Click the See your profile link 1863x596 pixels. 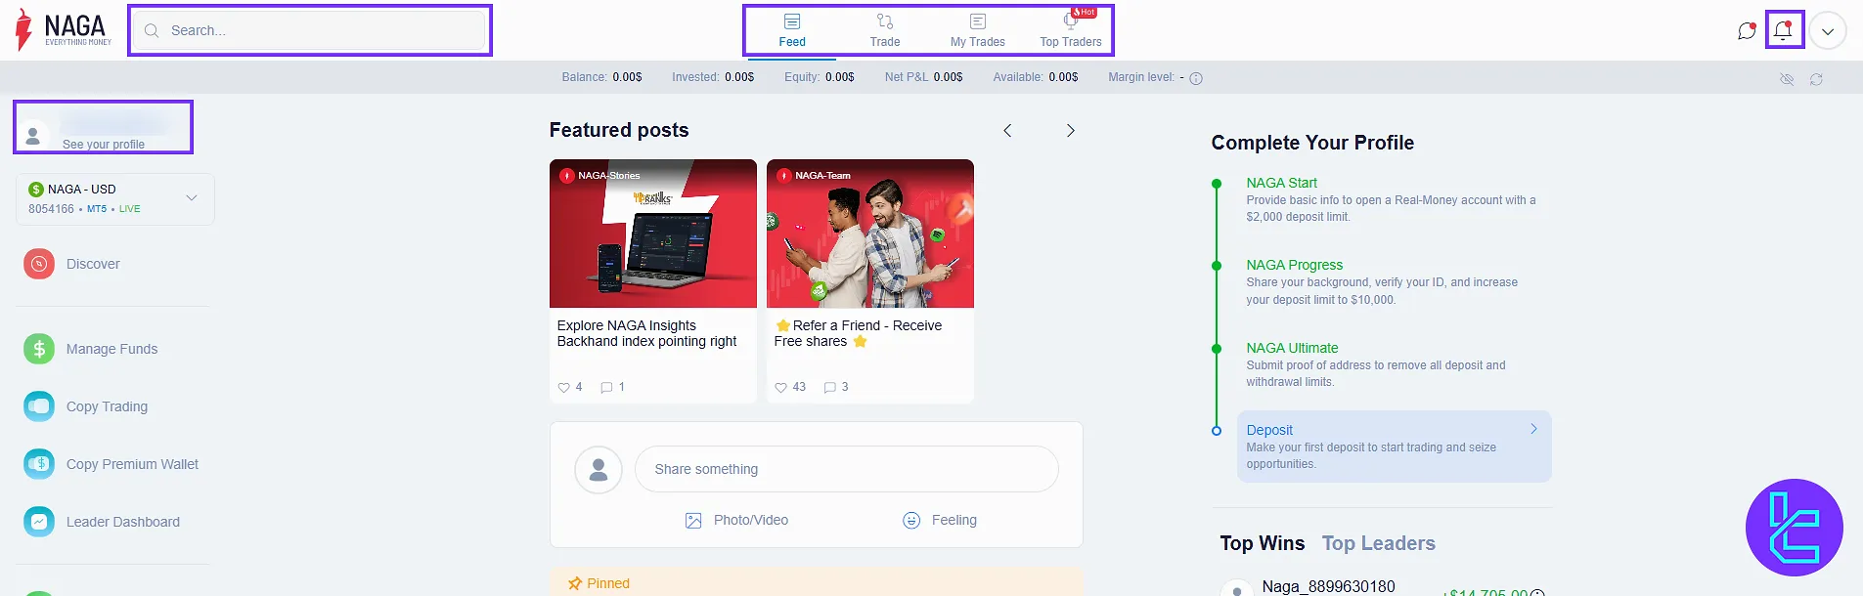(x=104, y=144)
